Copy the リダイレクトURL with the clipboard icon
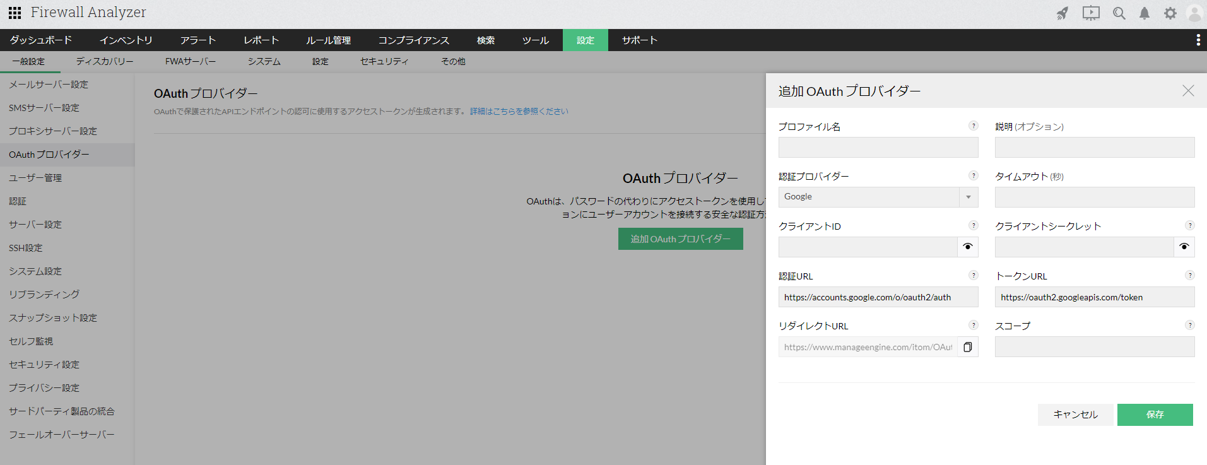Screen dimensions: 1207x465 coord(968,347)
